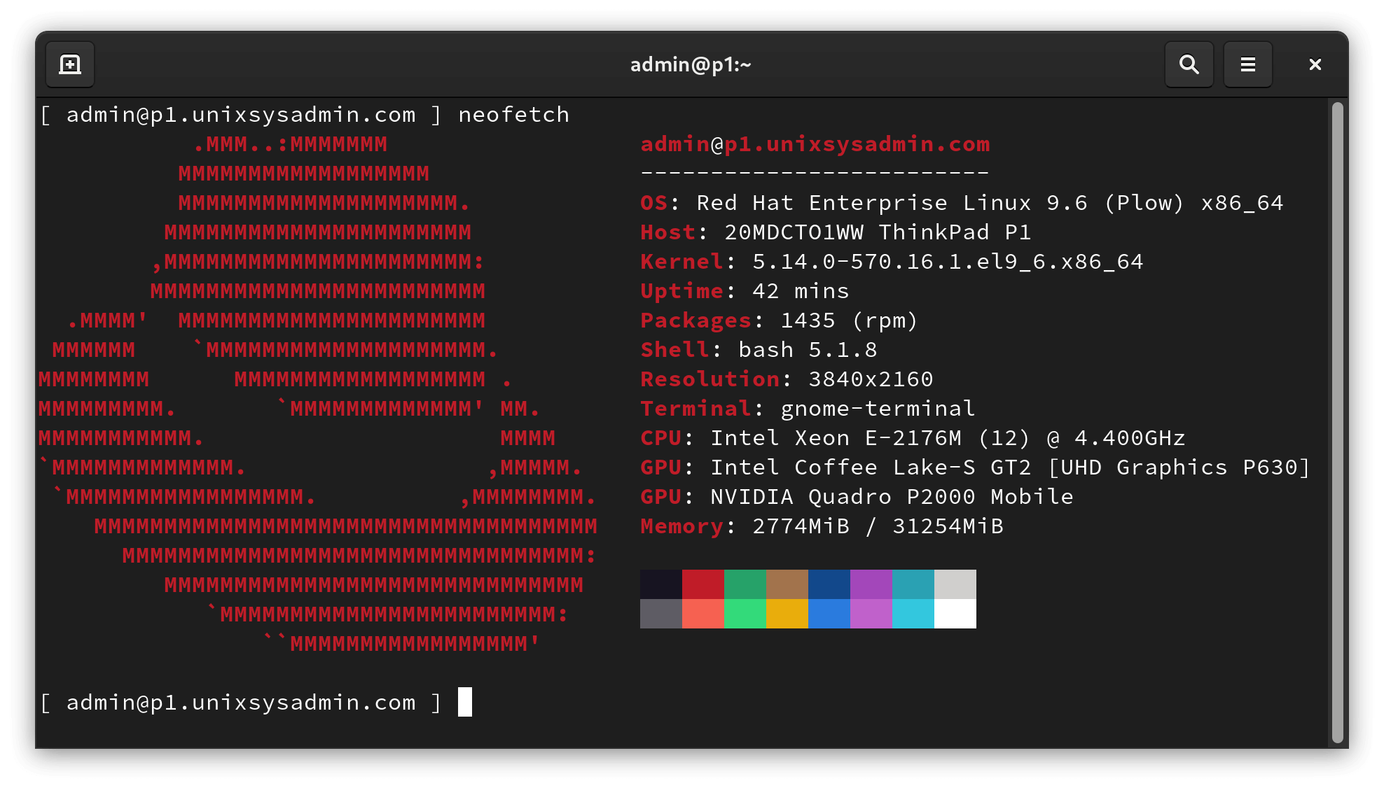Click the bright cyan color block
The width and height of the screenshot is (1384, 788).
[x=913, y=614]
